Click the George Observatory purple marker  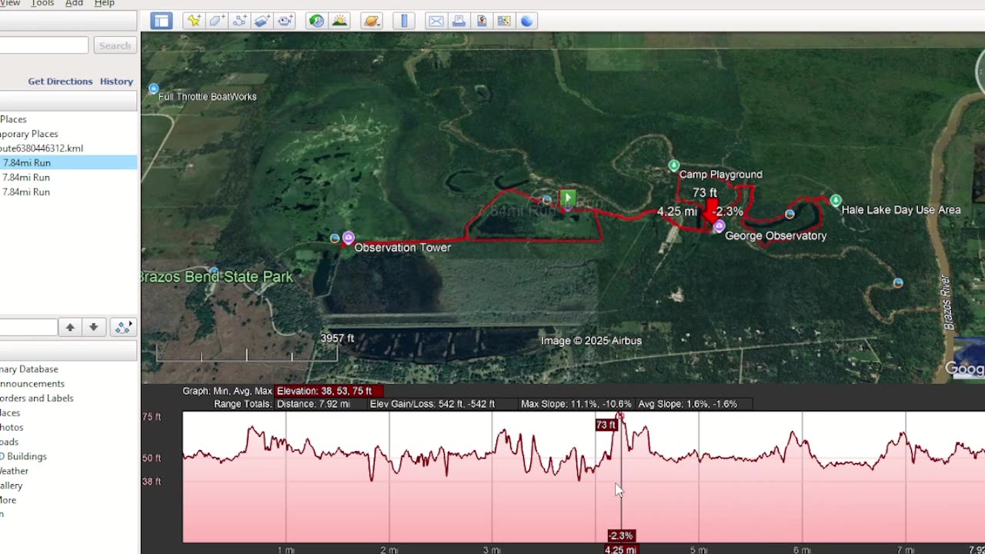pos(719,226)
